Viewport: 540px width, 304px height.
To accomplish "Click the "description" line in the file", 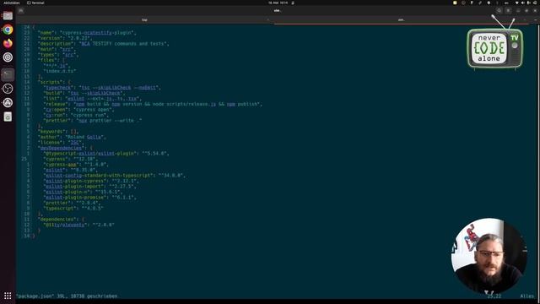I will pos(104,44).
